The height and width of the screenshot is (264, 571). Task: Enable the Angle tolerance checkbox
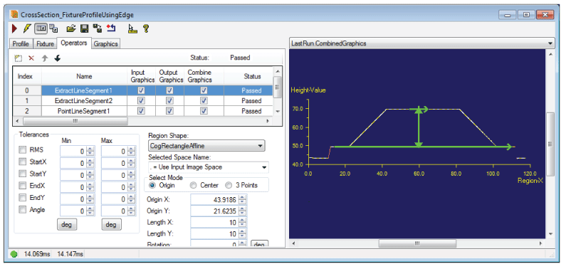coord(23,210)
